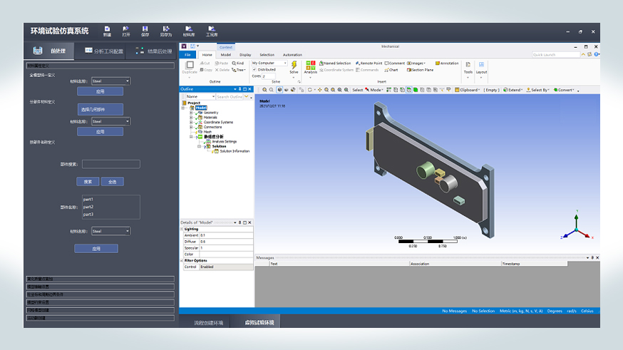Click the Mechanical quick-access save icon
623x350 pixels.
(192, 46)
